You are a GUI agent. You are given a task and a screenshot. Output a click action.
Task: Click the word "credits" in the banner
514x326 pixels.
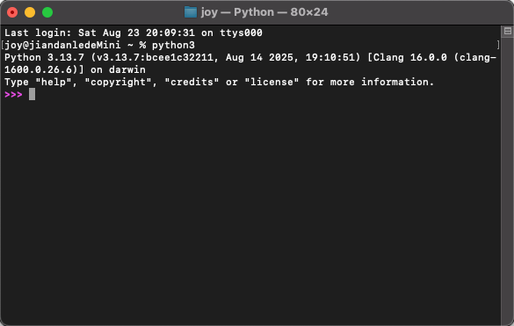(192, 82)
